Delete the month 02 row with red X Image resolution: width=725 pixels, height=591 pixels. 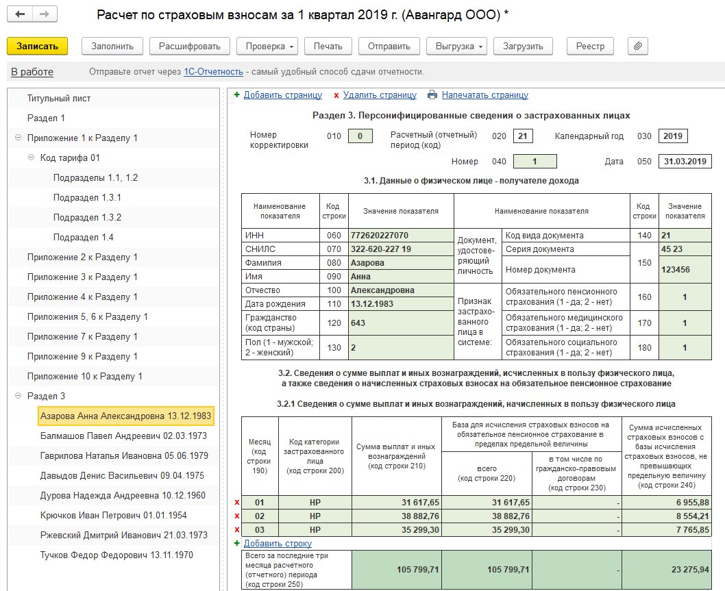[x=237, y=516]
